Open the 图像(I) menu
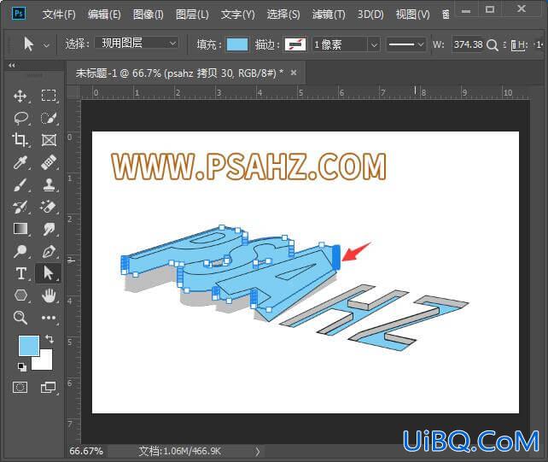This screenshot has width=548, height=462. tap(149, 15)
